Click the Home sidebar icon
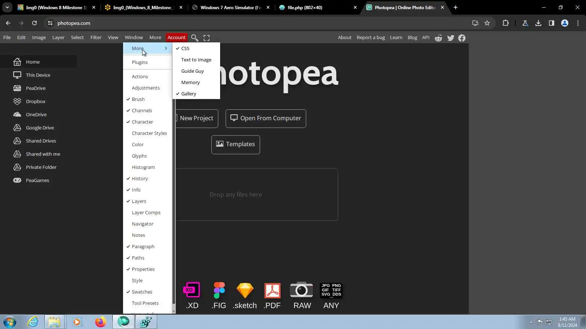The width and height of the screenshot is (586, 329). tap(17, 62)
